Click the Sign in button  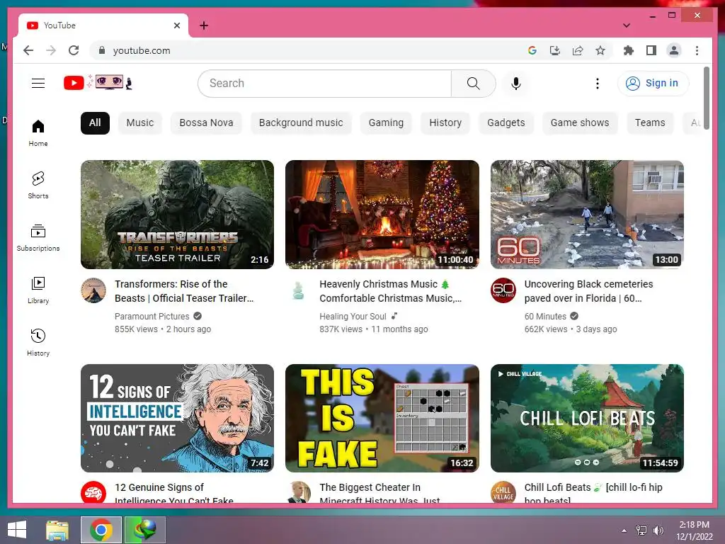tap(653, 84)
